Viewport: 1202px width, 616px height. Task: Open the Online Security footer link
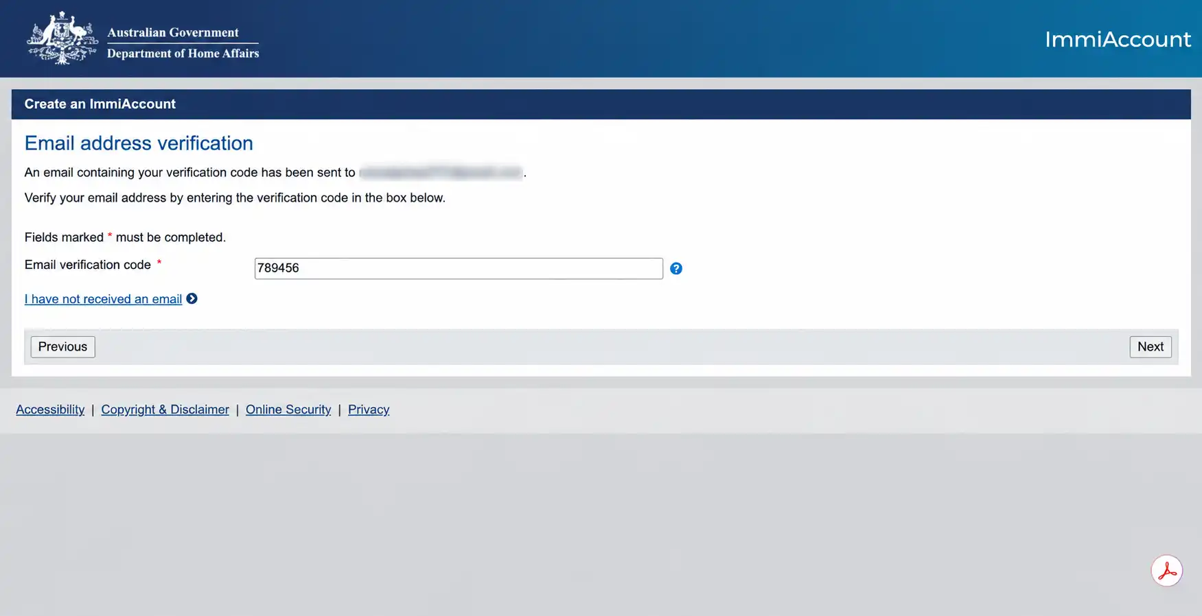288,410
